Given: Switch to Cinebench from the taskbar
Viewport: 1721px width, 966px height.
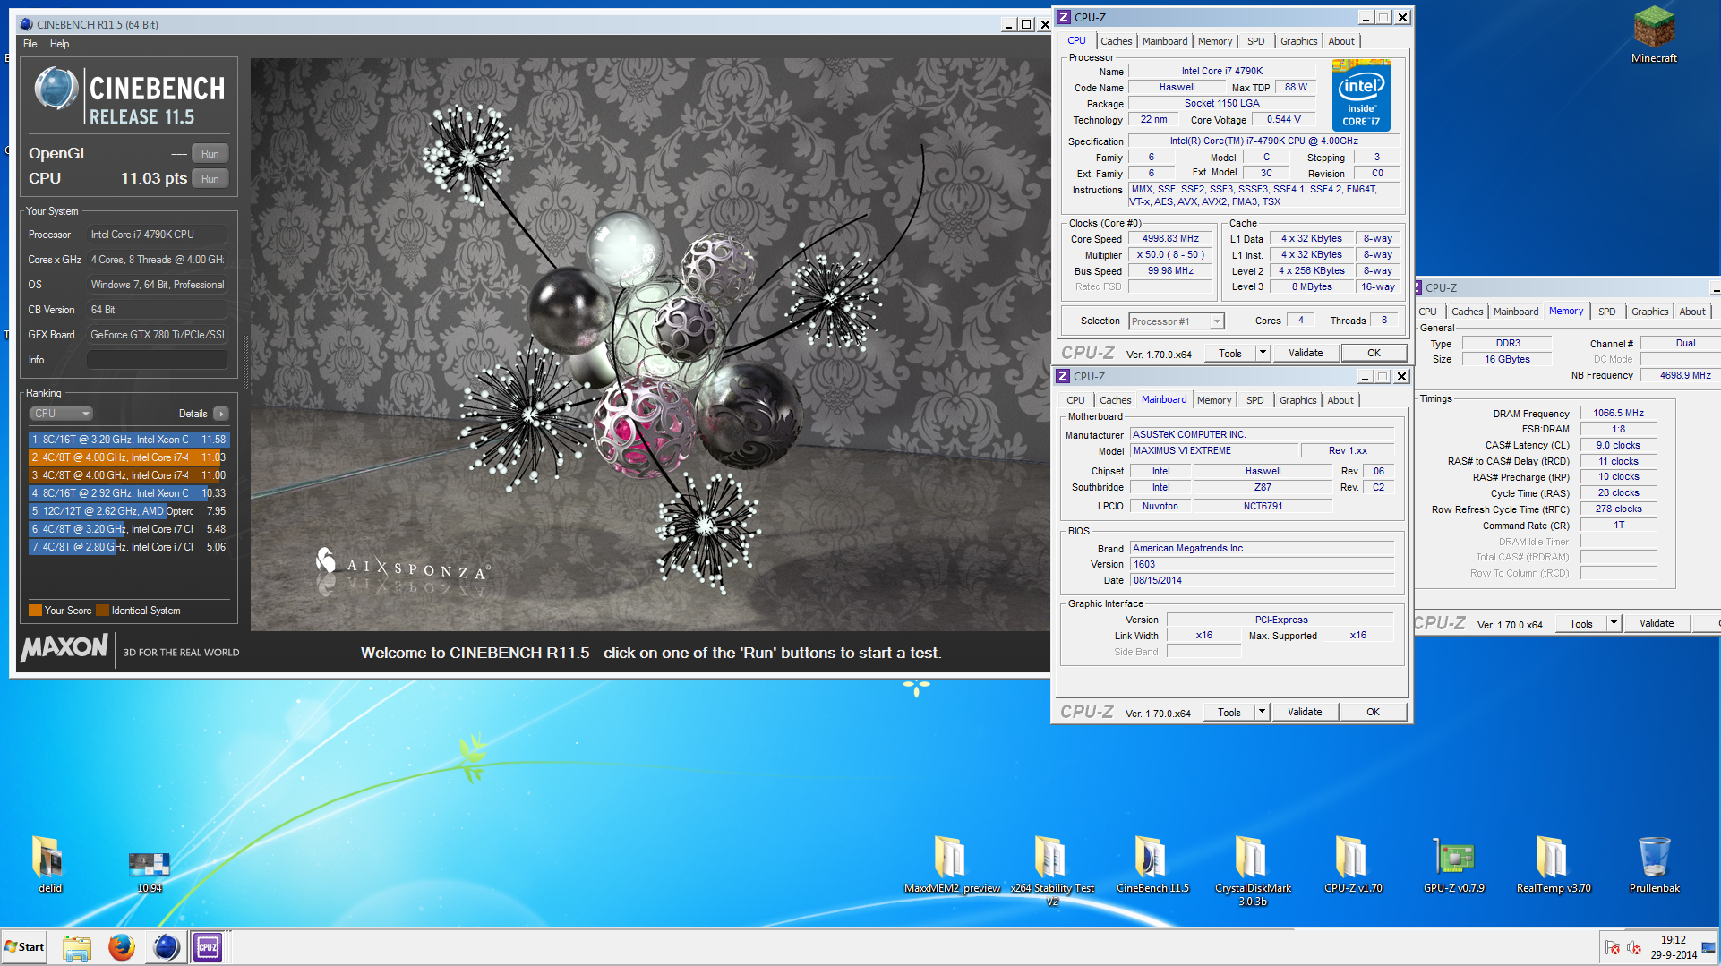Looking at the screenshot, I should (x=166, y=947).
